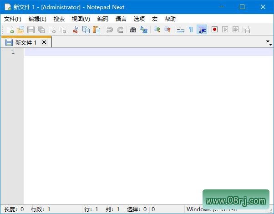Click the Save floppy disk toolbar icon
The height and width of the screenshot is (214, 274).
pos(31,30)
